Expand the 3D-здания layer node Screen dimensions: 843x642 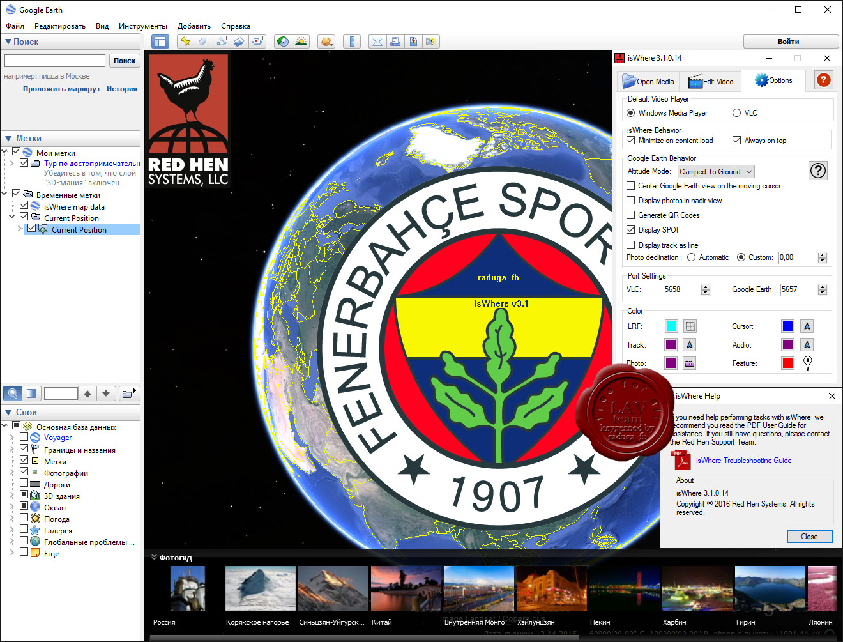[x=12, y=495]
